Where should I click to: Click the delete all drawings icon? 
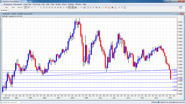[109, 7]
